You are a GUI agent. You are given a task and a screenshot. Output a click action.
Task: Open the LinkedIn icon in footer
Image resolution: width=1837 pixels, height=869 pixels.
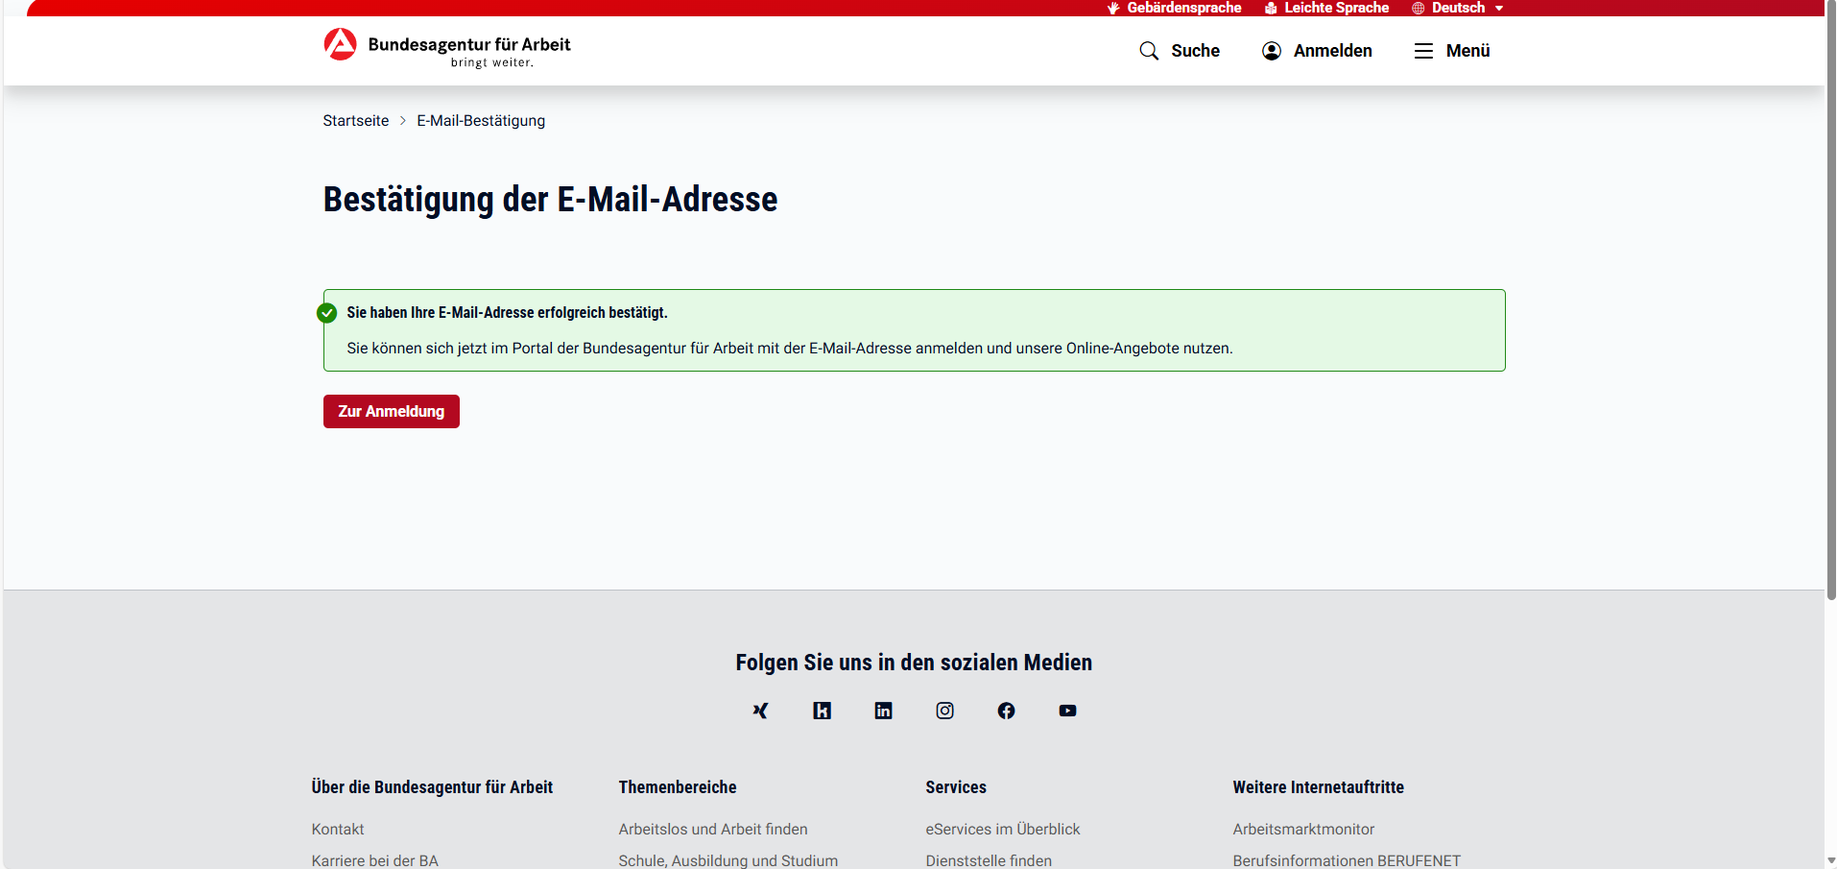[x=883, y=711]
